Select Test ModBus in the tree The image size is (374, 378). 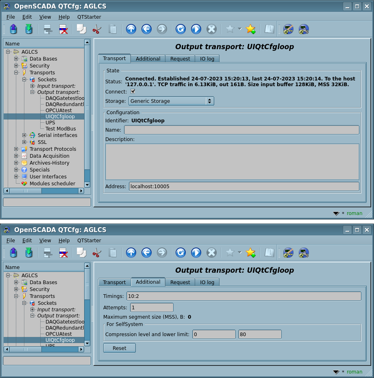(60, 129)
